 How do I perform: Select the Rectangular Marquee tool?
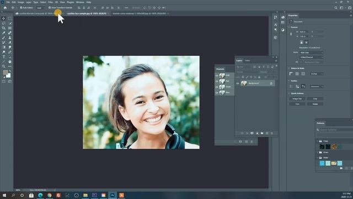point(10,18)
